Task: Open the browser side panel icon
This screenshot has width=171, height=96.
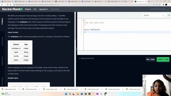Action: 163,5
